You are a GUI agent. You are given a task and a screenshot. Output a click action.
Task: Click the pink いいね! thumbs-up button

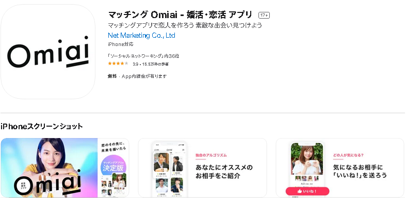pos(307,191)
